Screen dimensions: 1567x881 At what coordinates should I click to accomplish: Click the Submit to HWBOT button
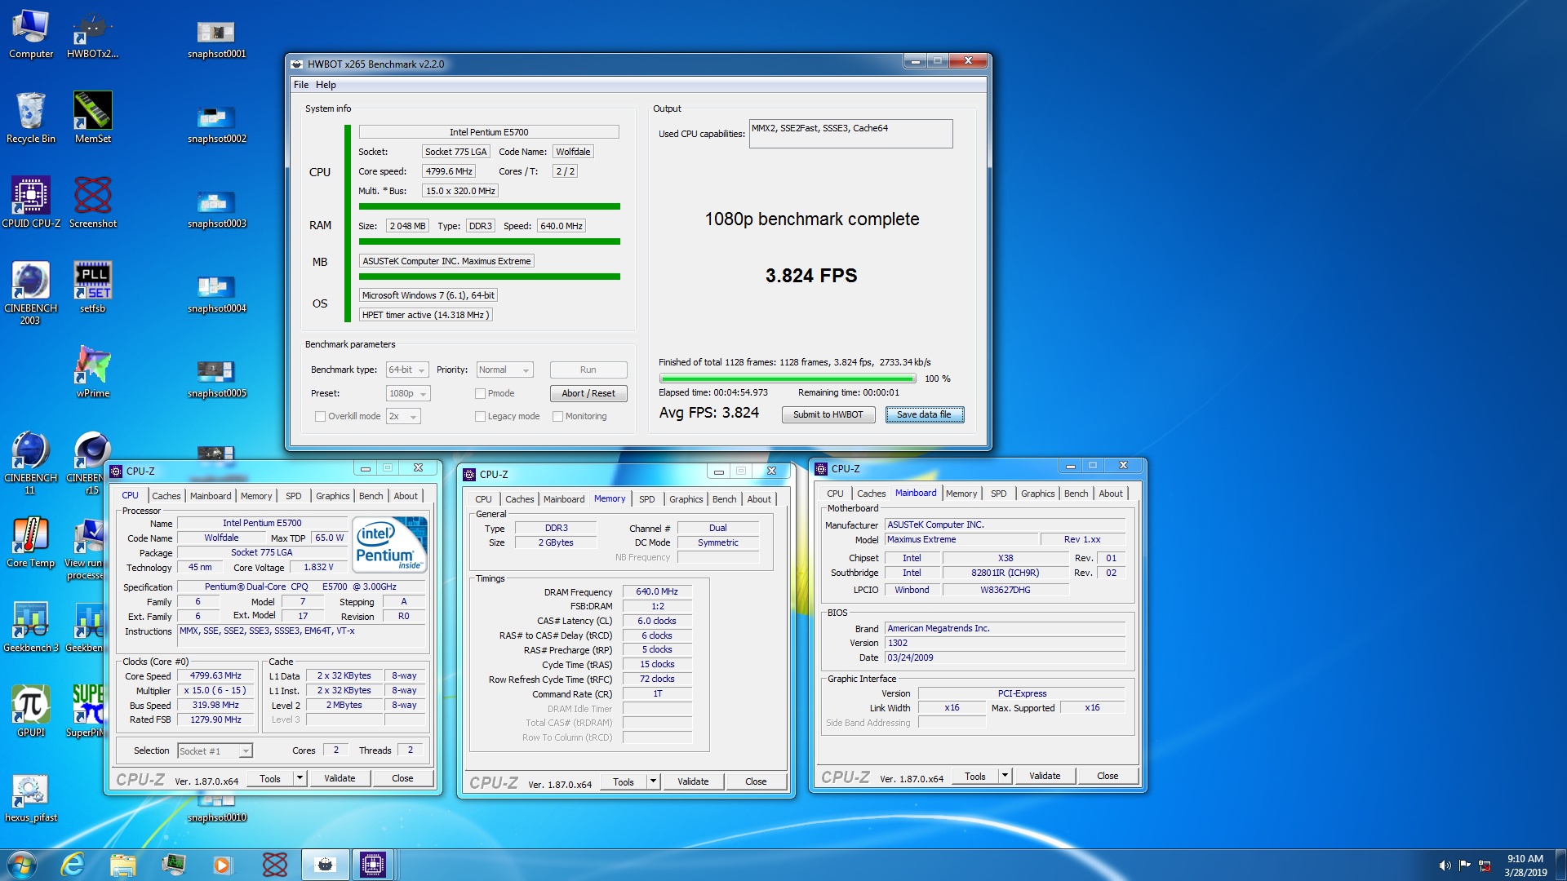(x=828, y=414)
